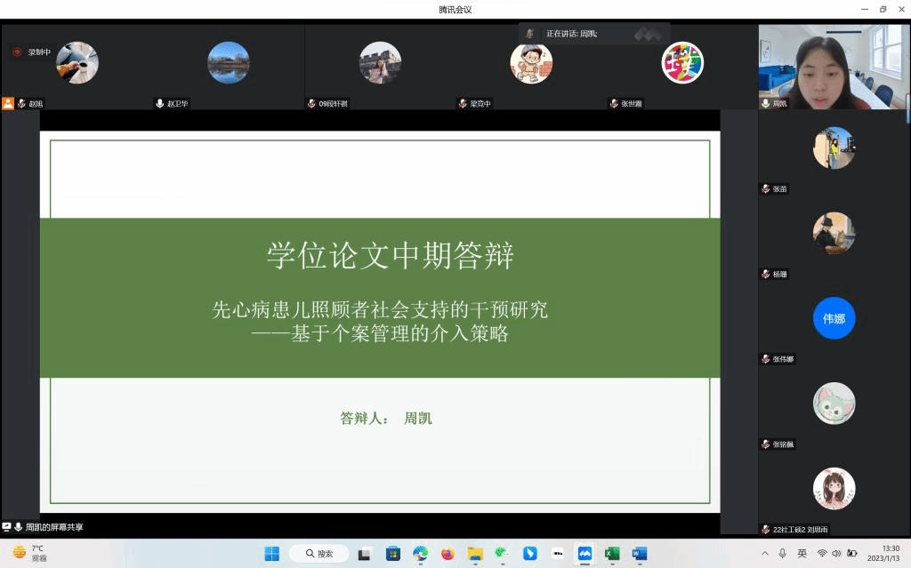Viewport: 911px width, 568px height.
Task: Open File Explorer from the taskbar
Action: click(x=475, y=553)
